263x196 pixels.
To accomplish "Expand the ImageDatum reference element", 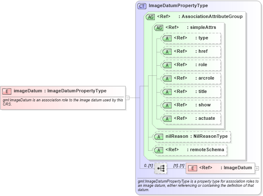I will tap(257, 168).
